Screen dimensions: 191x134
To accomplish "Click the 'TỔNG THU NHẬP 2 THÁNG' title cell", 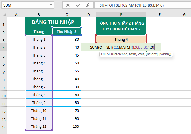I will point(121,26).
